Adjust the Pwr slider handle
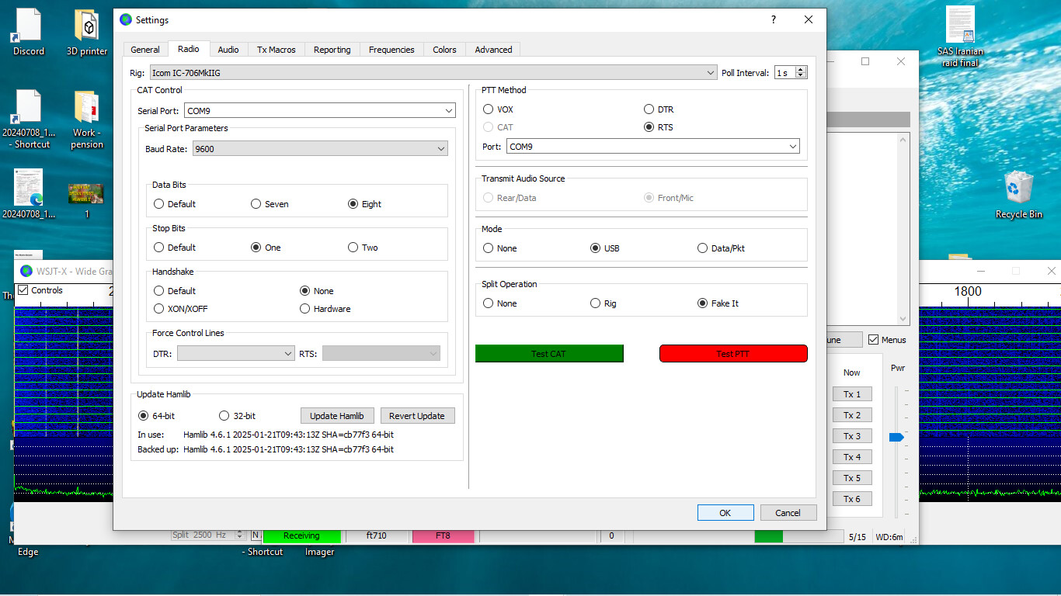This screenshot has height=596, width=1061. (x=896, y=438)
